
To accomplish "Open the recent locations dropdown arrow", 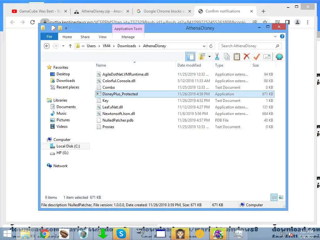I will pos(63,46).
